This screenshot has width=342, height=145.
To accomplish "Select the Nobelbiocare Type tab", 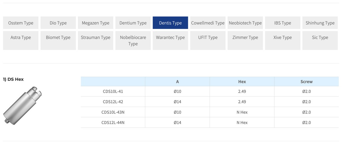I will (x=133, y=40).
